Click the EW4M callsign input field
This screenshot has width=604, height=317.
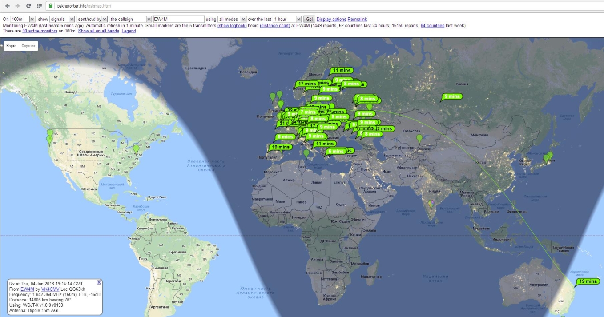[x=178, y=19]
